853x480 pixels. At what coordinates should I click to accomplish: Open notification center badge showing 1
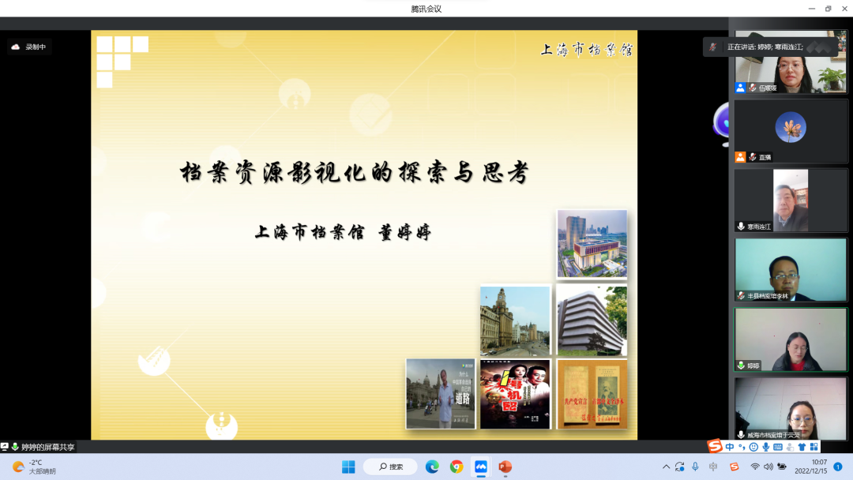point(838,467)
